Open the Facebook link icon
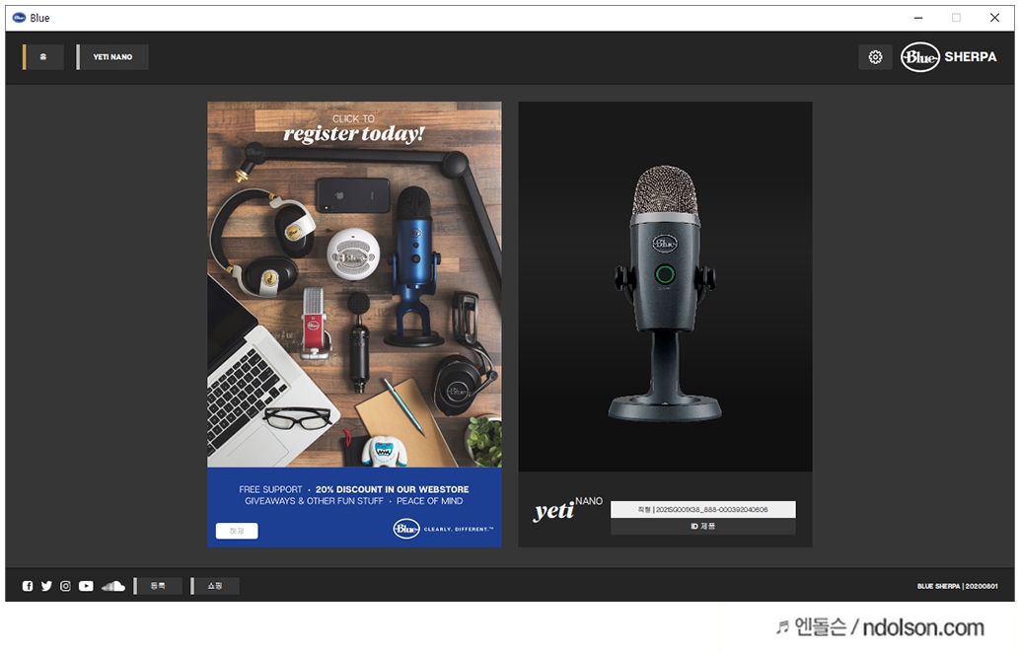 pyautogui.click(x=28, y=586)
